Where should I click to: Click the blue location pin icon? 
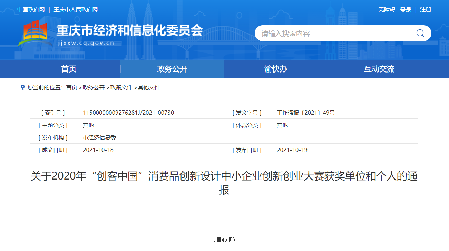(x=22, y=87)
